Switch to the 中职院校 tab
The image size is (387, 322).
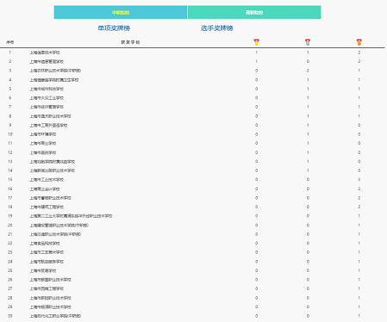[x=121, y=12]
